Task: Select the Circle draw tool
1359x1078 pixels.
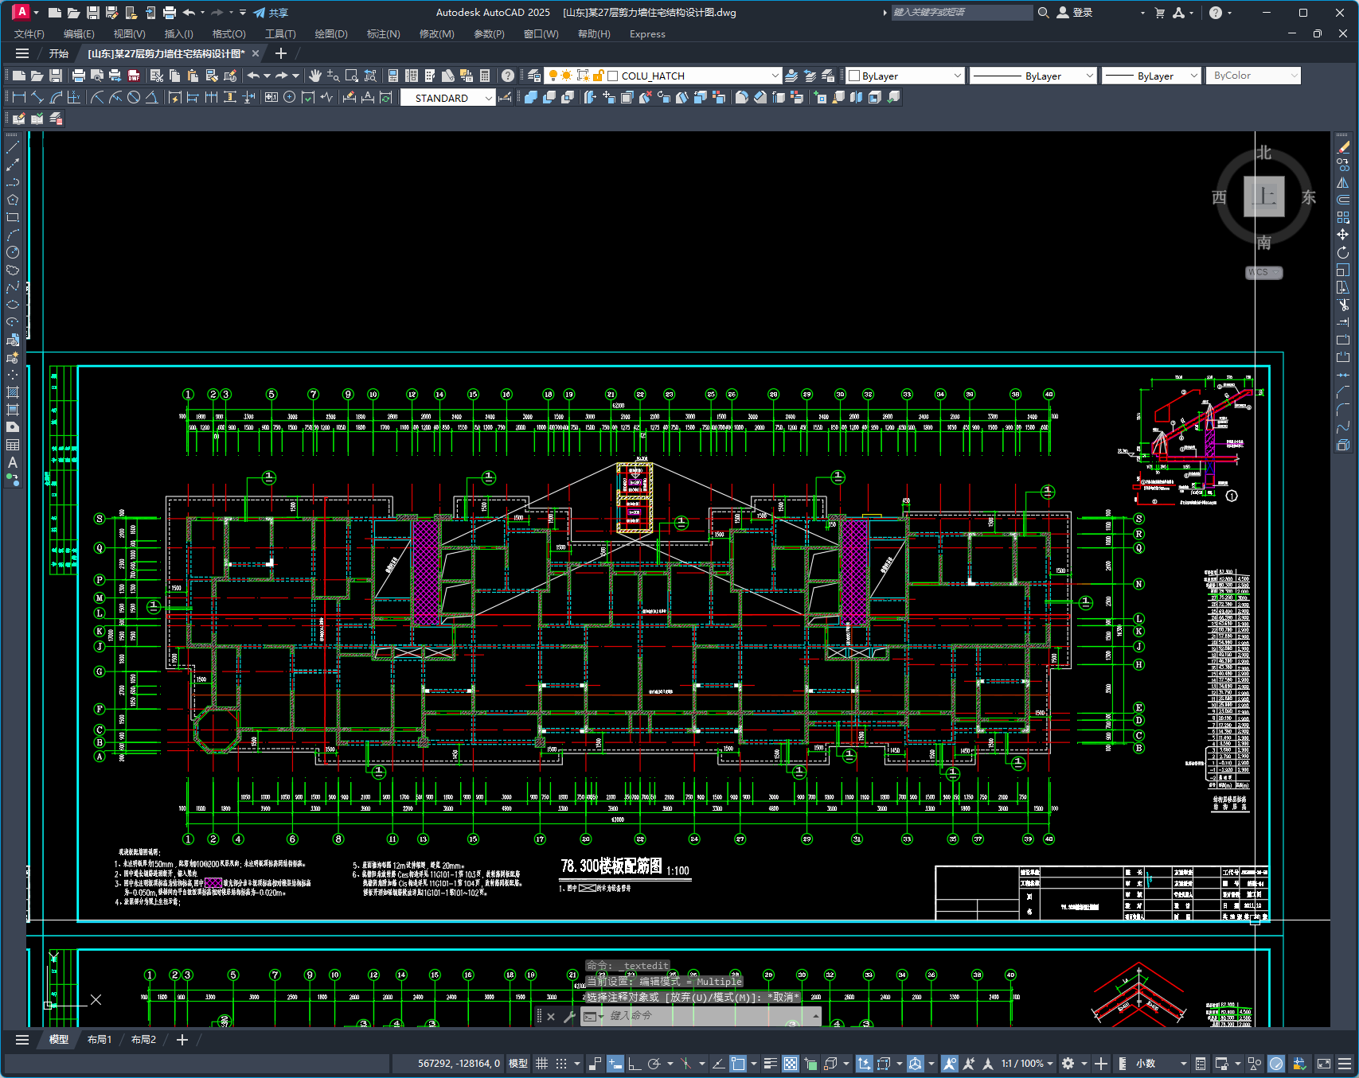Action: tap(13, 252)
